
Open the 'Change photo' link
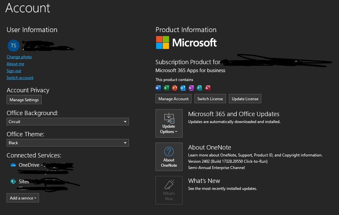[19, 57]
